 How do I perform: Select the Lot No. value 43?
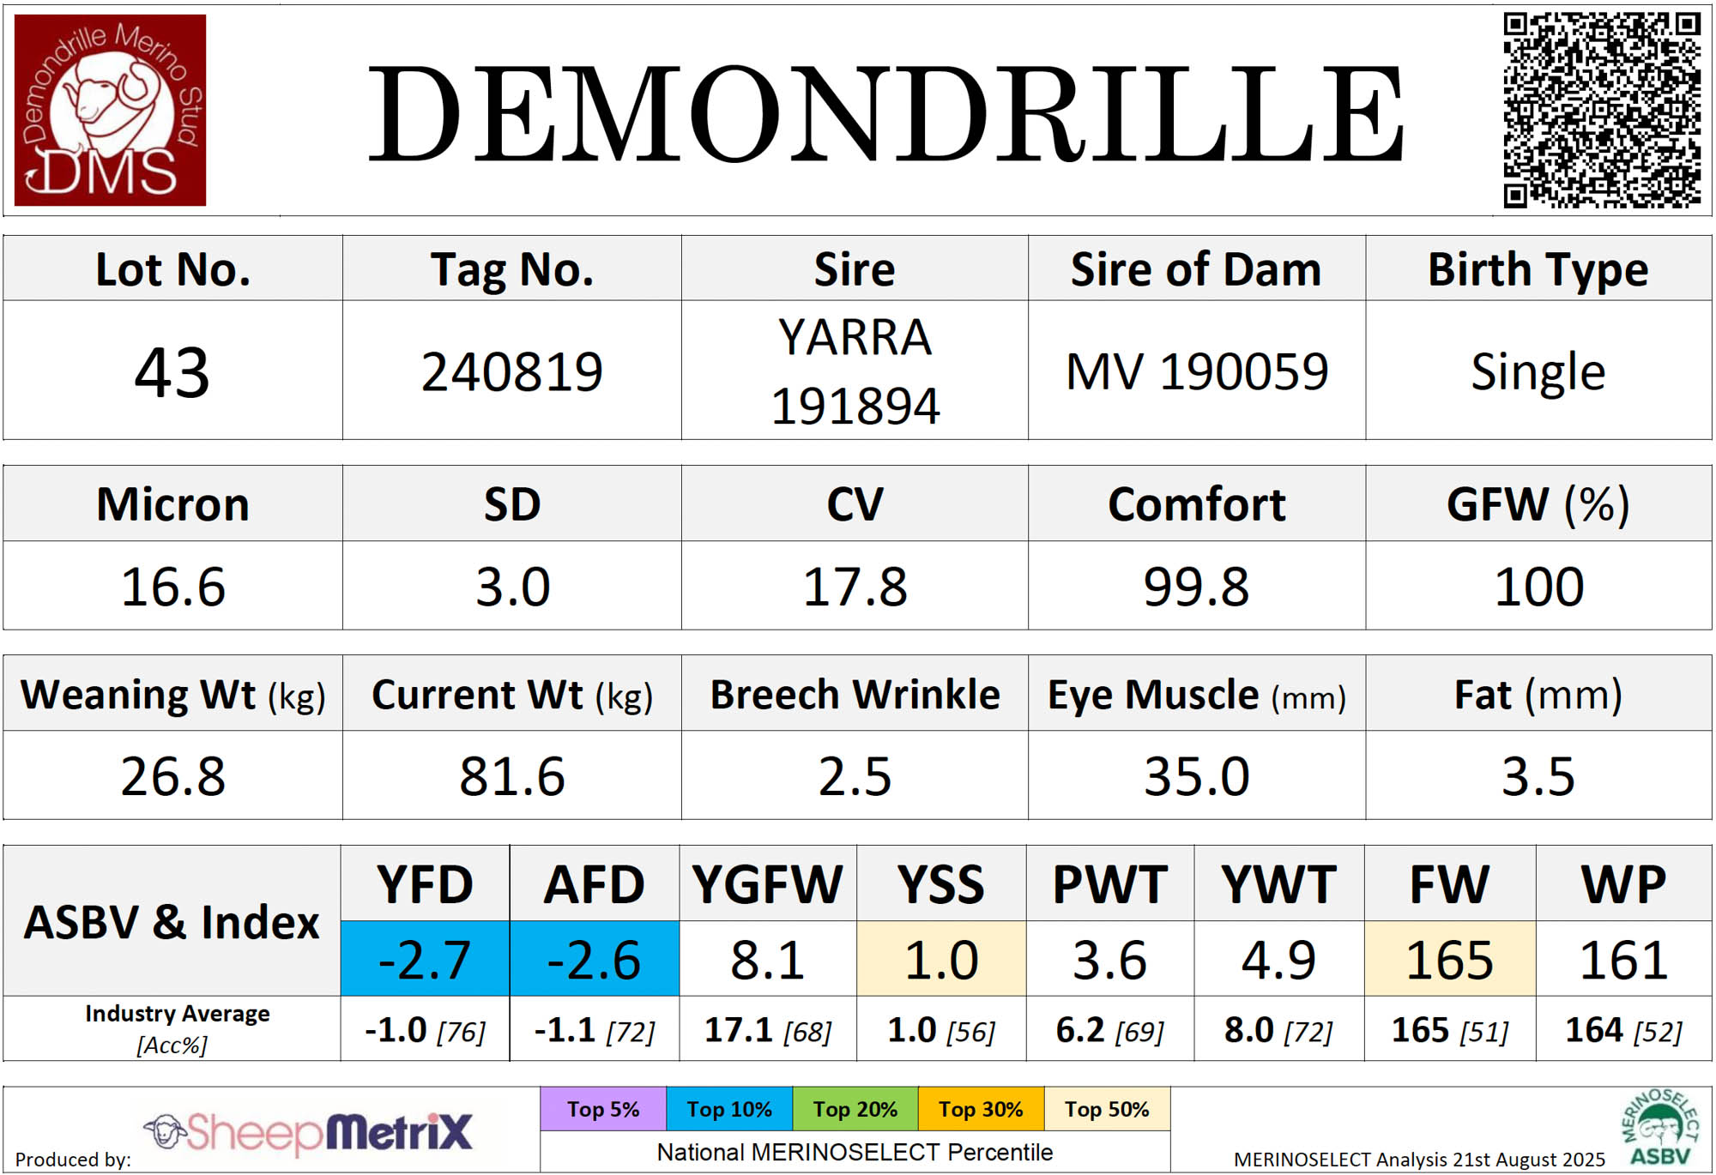point(172,371)
